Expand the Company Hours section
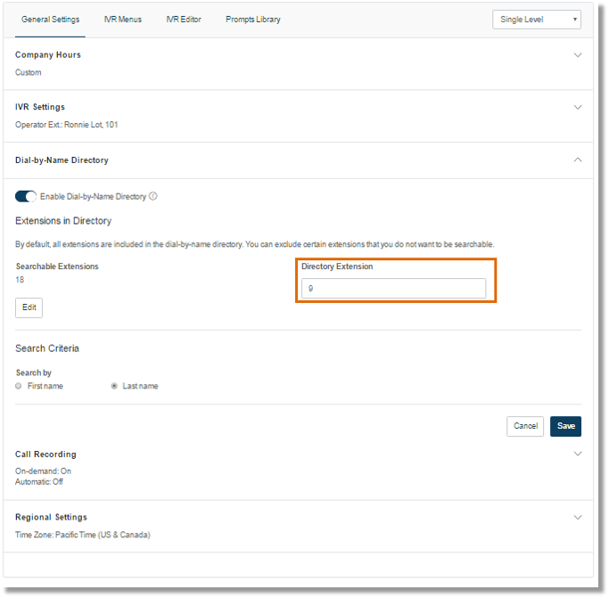 578,55
